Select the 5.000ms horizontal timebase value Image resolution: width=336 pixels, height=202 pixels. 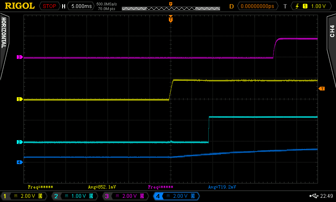pos(81,6)
